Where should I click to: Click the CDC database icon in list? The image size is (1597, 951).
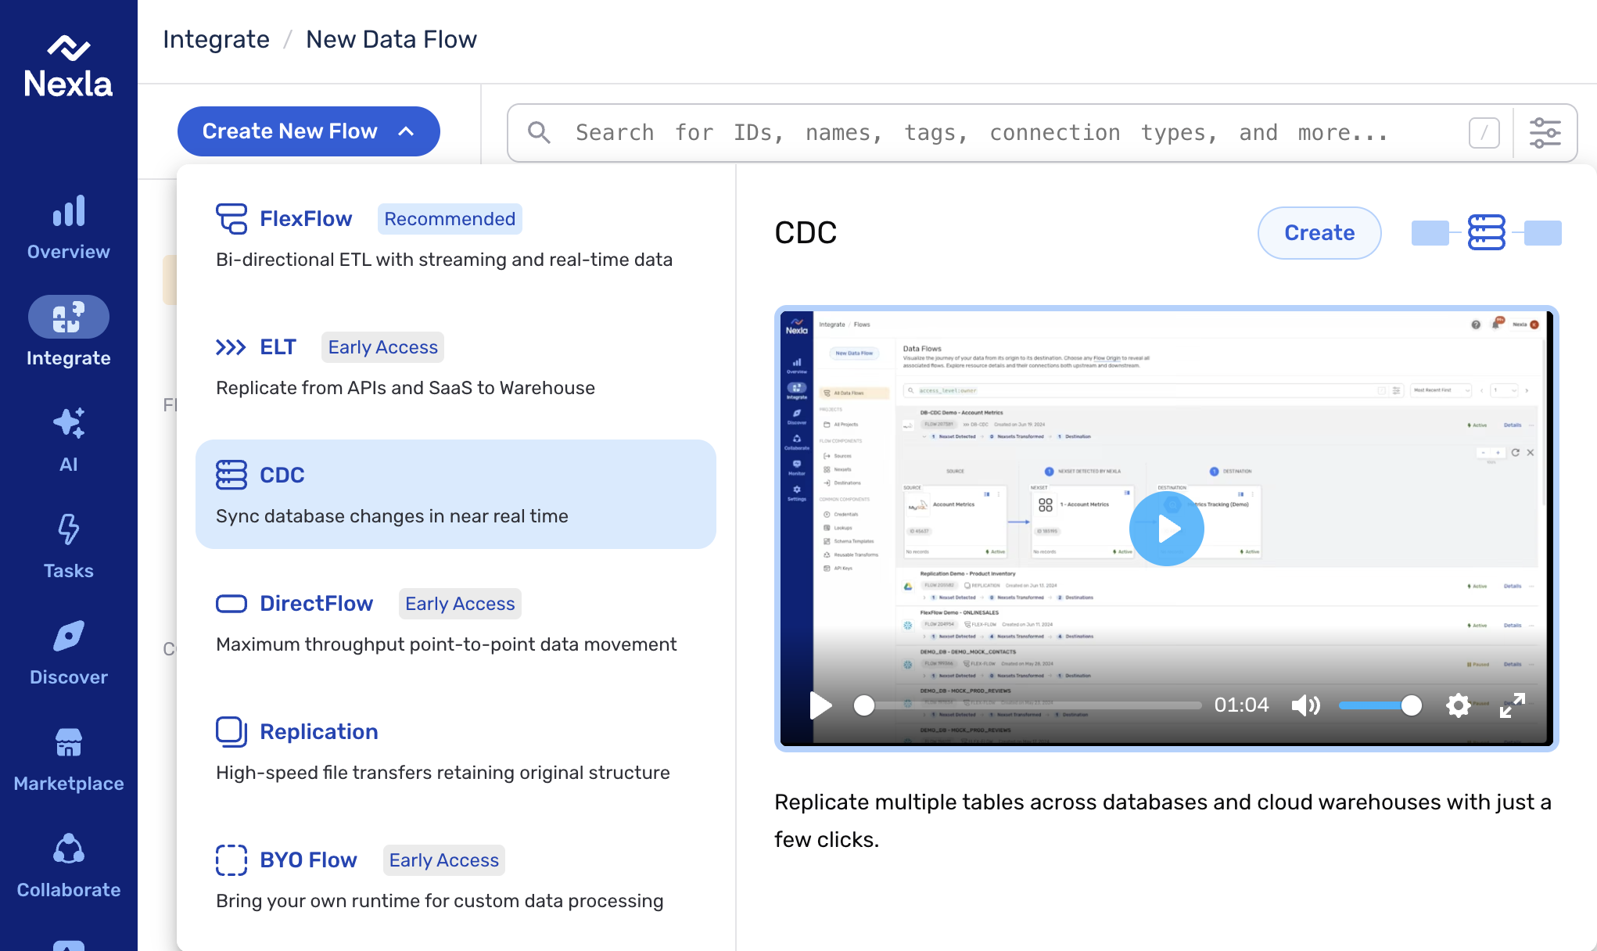click(231, 475)
